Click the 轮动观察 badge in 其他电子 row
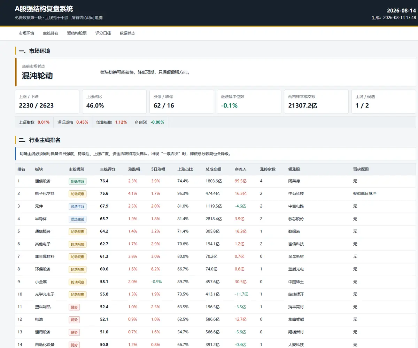 78,244
